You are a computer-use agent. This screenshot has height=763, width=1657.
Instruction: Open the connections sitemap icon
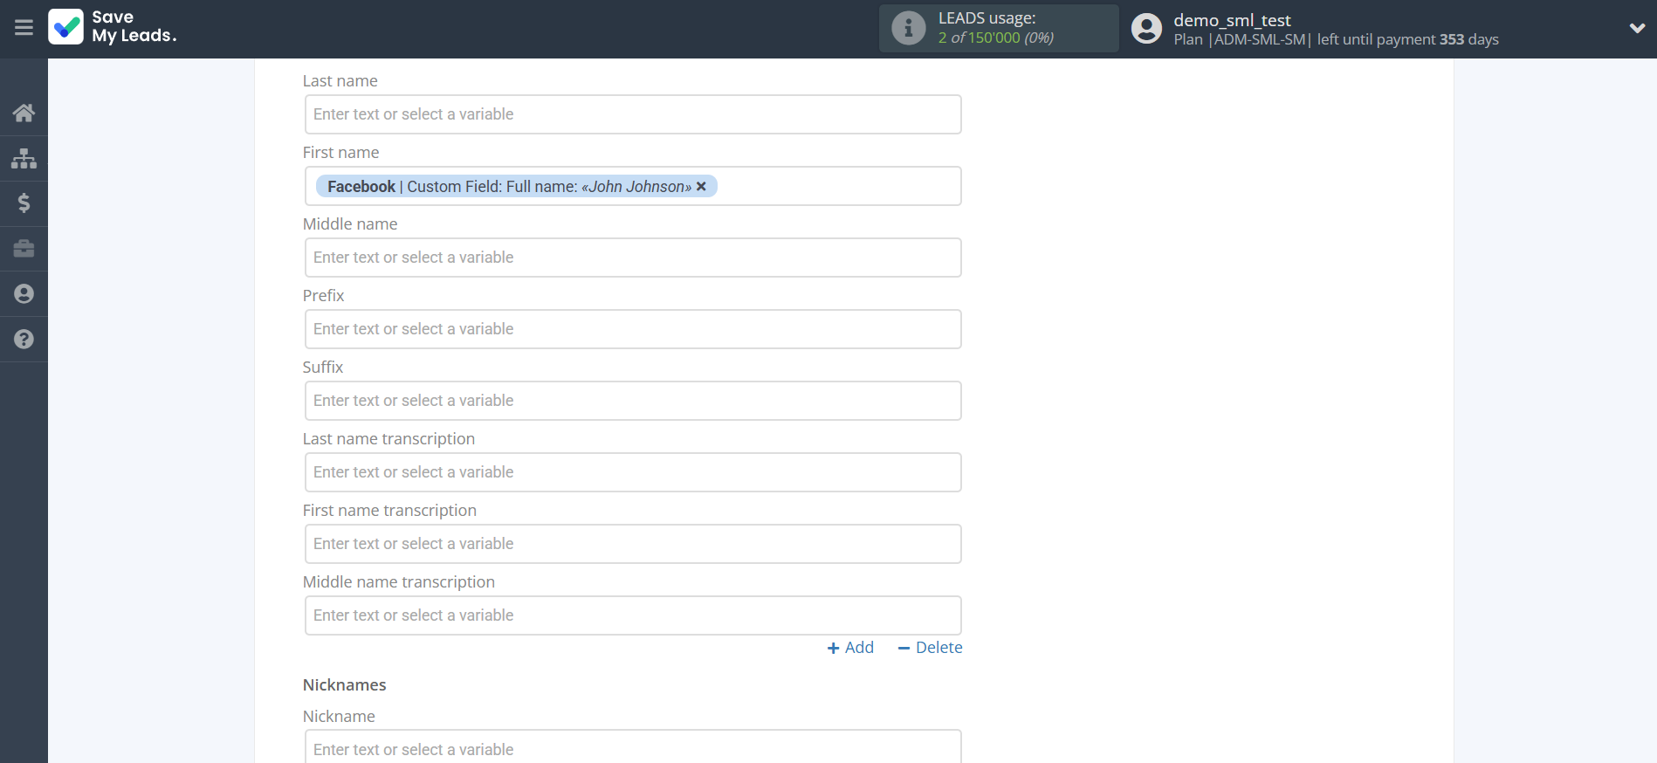pos(24,158)
